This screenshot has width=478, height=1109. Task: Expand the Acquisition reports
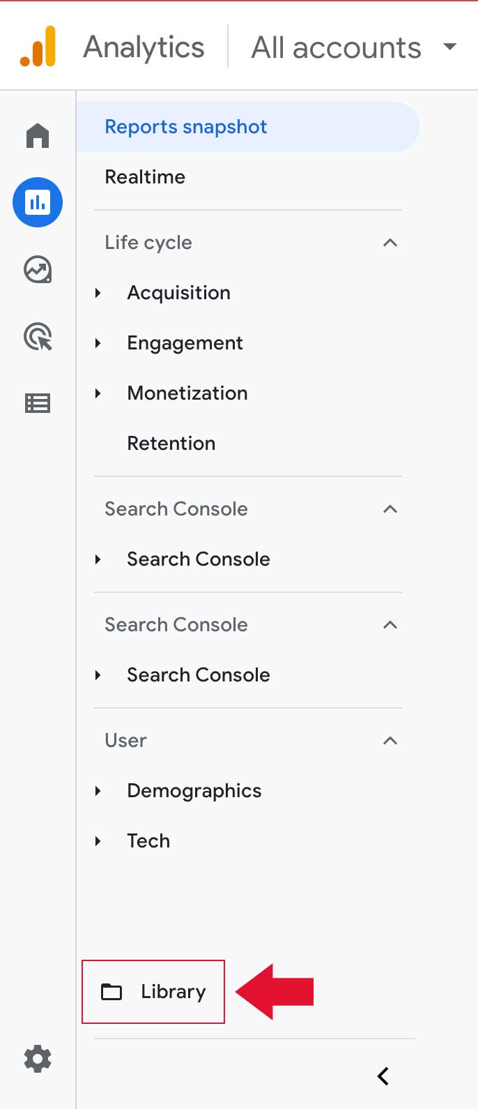(x=98, y=293)
